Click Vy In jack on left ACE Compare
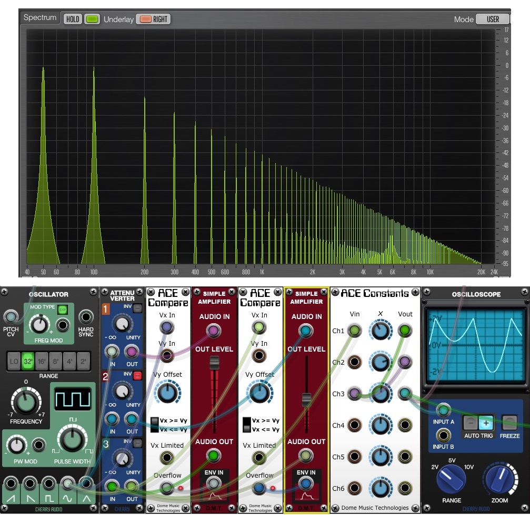 (x=167, y=355)
